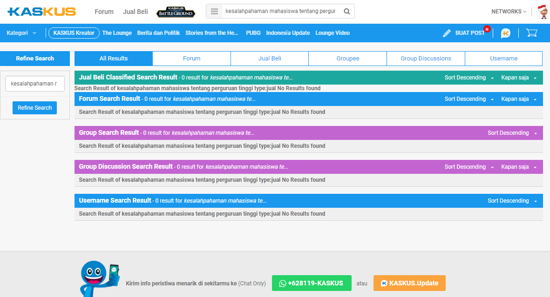Viewport: 550px width, 297px height.
Task: Open Sort Descending in Forum Search Result
Action: coord(469,99)
